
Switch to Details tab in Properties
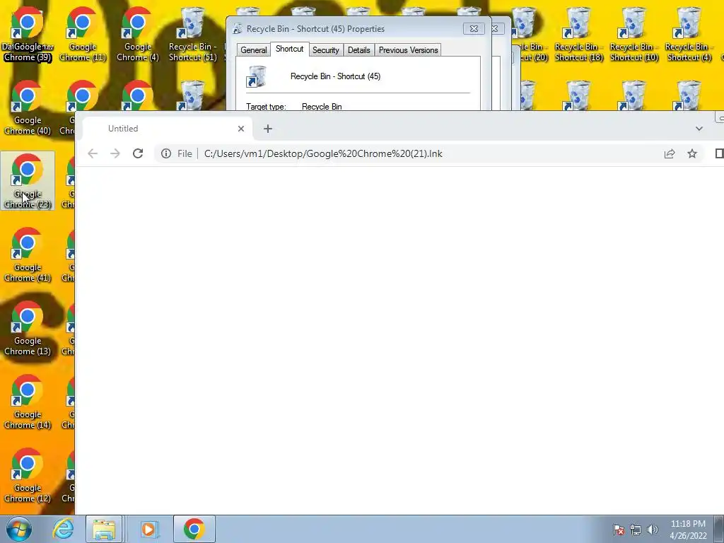[x=358, y=50]
